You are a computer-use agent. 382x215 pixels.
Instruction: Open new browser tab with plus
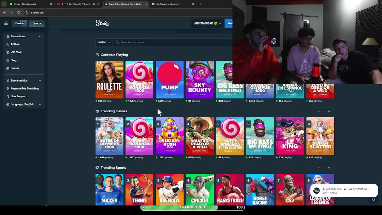(200, 4)
